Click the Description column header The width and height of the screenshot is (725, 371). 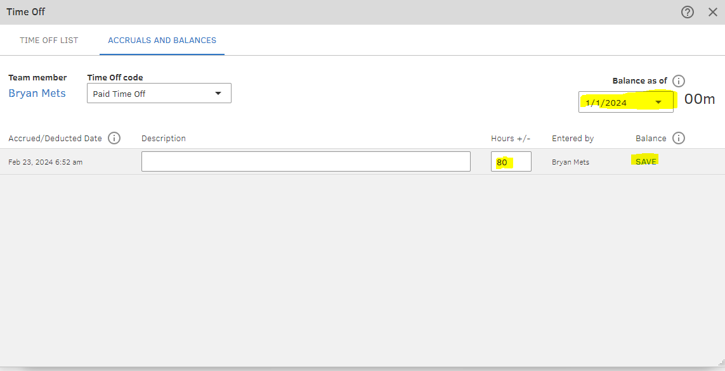(164, 138)
